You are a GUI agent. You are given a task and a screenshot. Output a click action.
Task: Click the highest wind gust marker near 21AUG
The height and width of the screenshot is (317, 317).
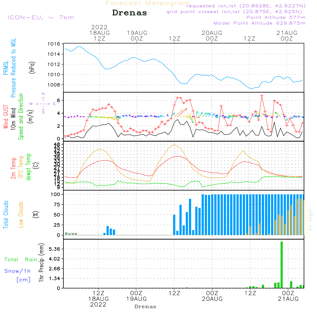click(262, 95)
